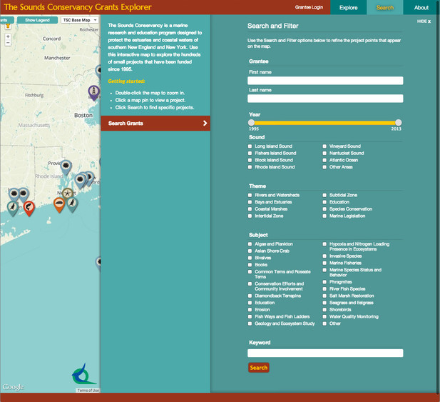Viewport: 440px width, 402px height.
Task: Click the Grantee Login link
Action: tap(309, 7)
